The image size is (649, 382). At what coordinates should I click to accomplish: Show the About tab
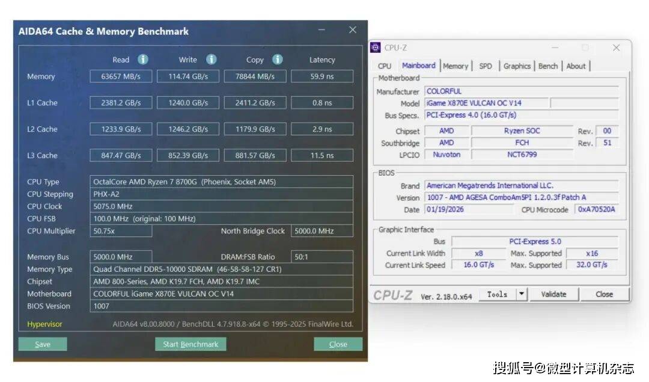click(x=576, y=66)
